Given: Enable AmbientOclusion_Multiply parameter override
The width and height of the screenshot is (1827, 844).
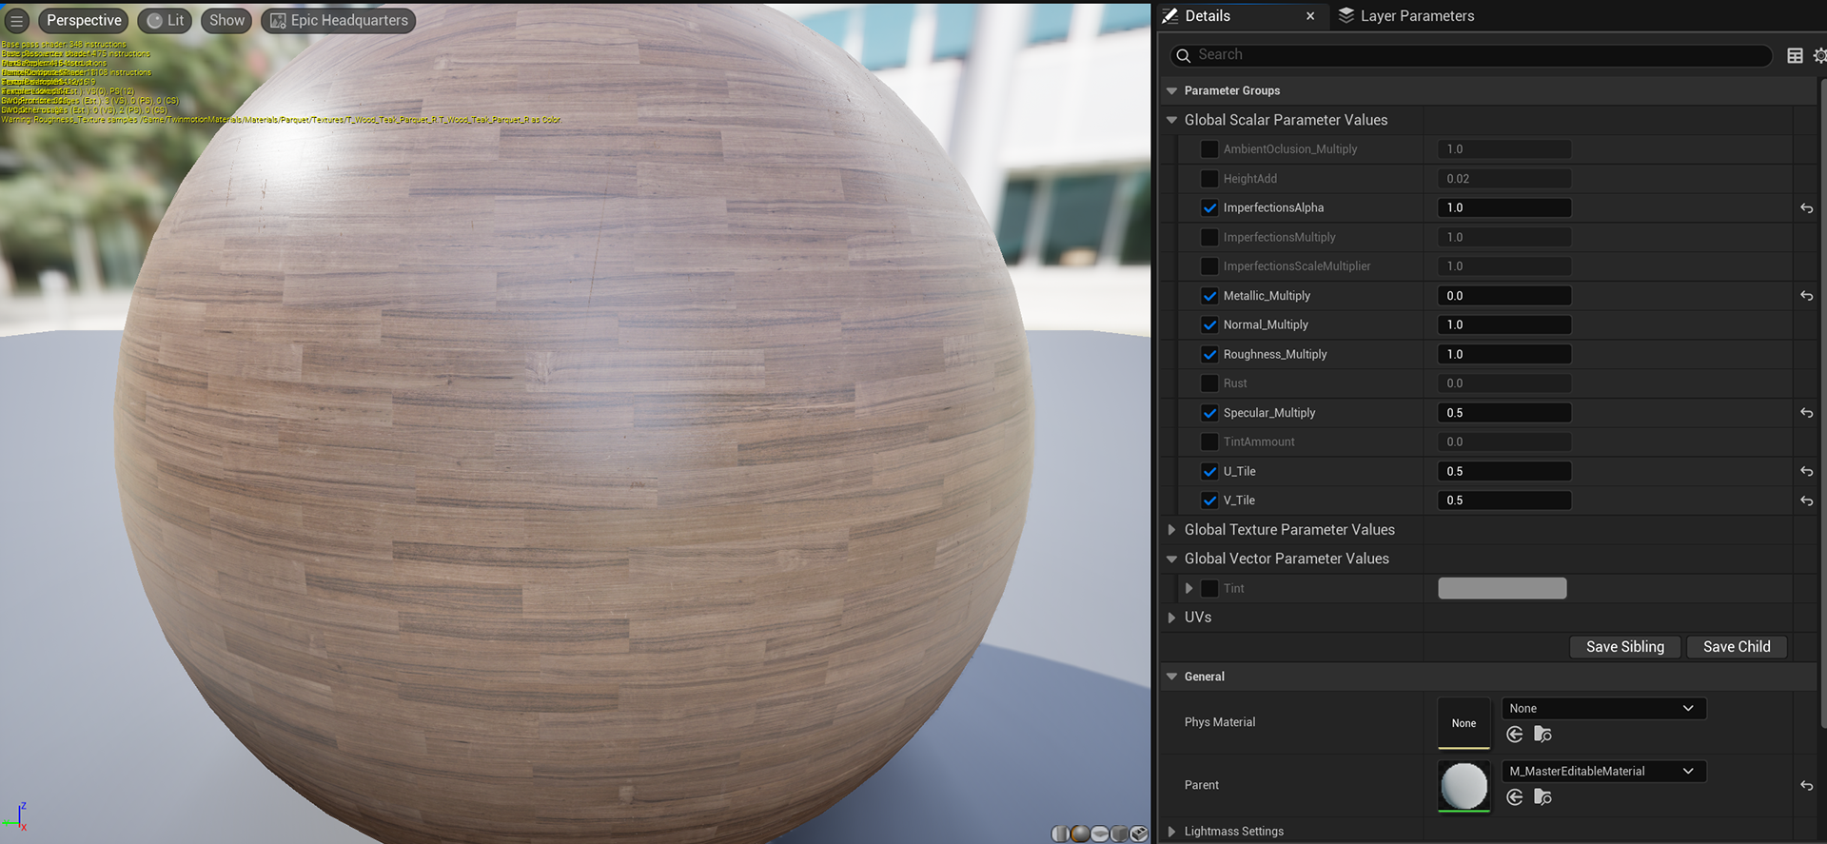Looking at the screenshot, I should tap(1209, 149).
